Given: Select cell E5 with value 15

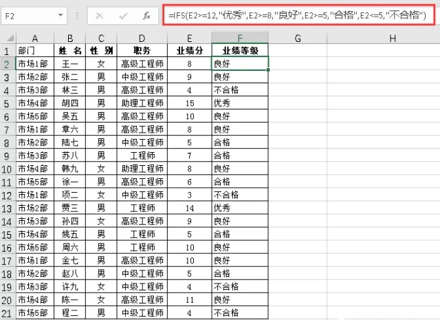Looking at the screenshot, I should [190, 103].
